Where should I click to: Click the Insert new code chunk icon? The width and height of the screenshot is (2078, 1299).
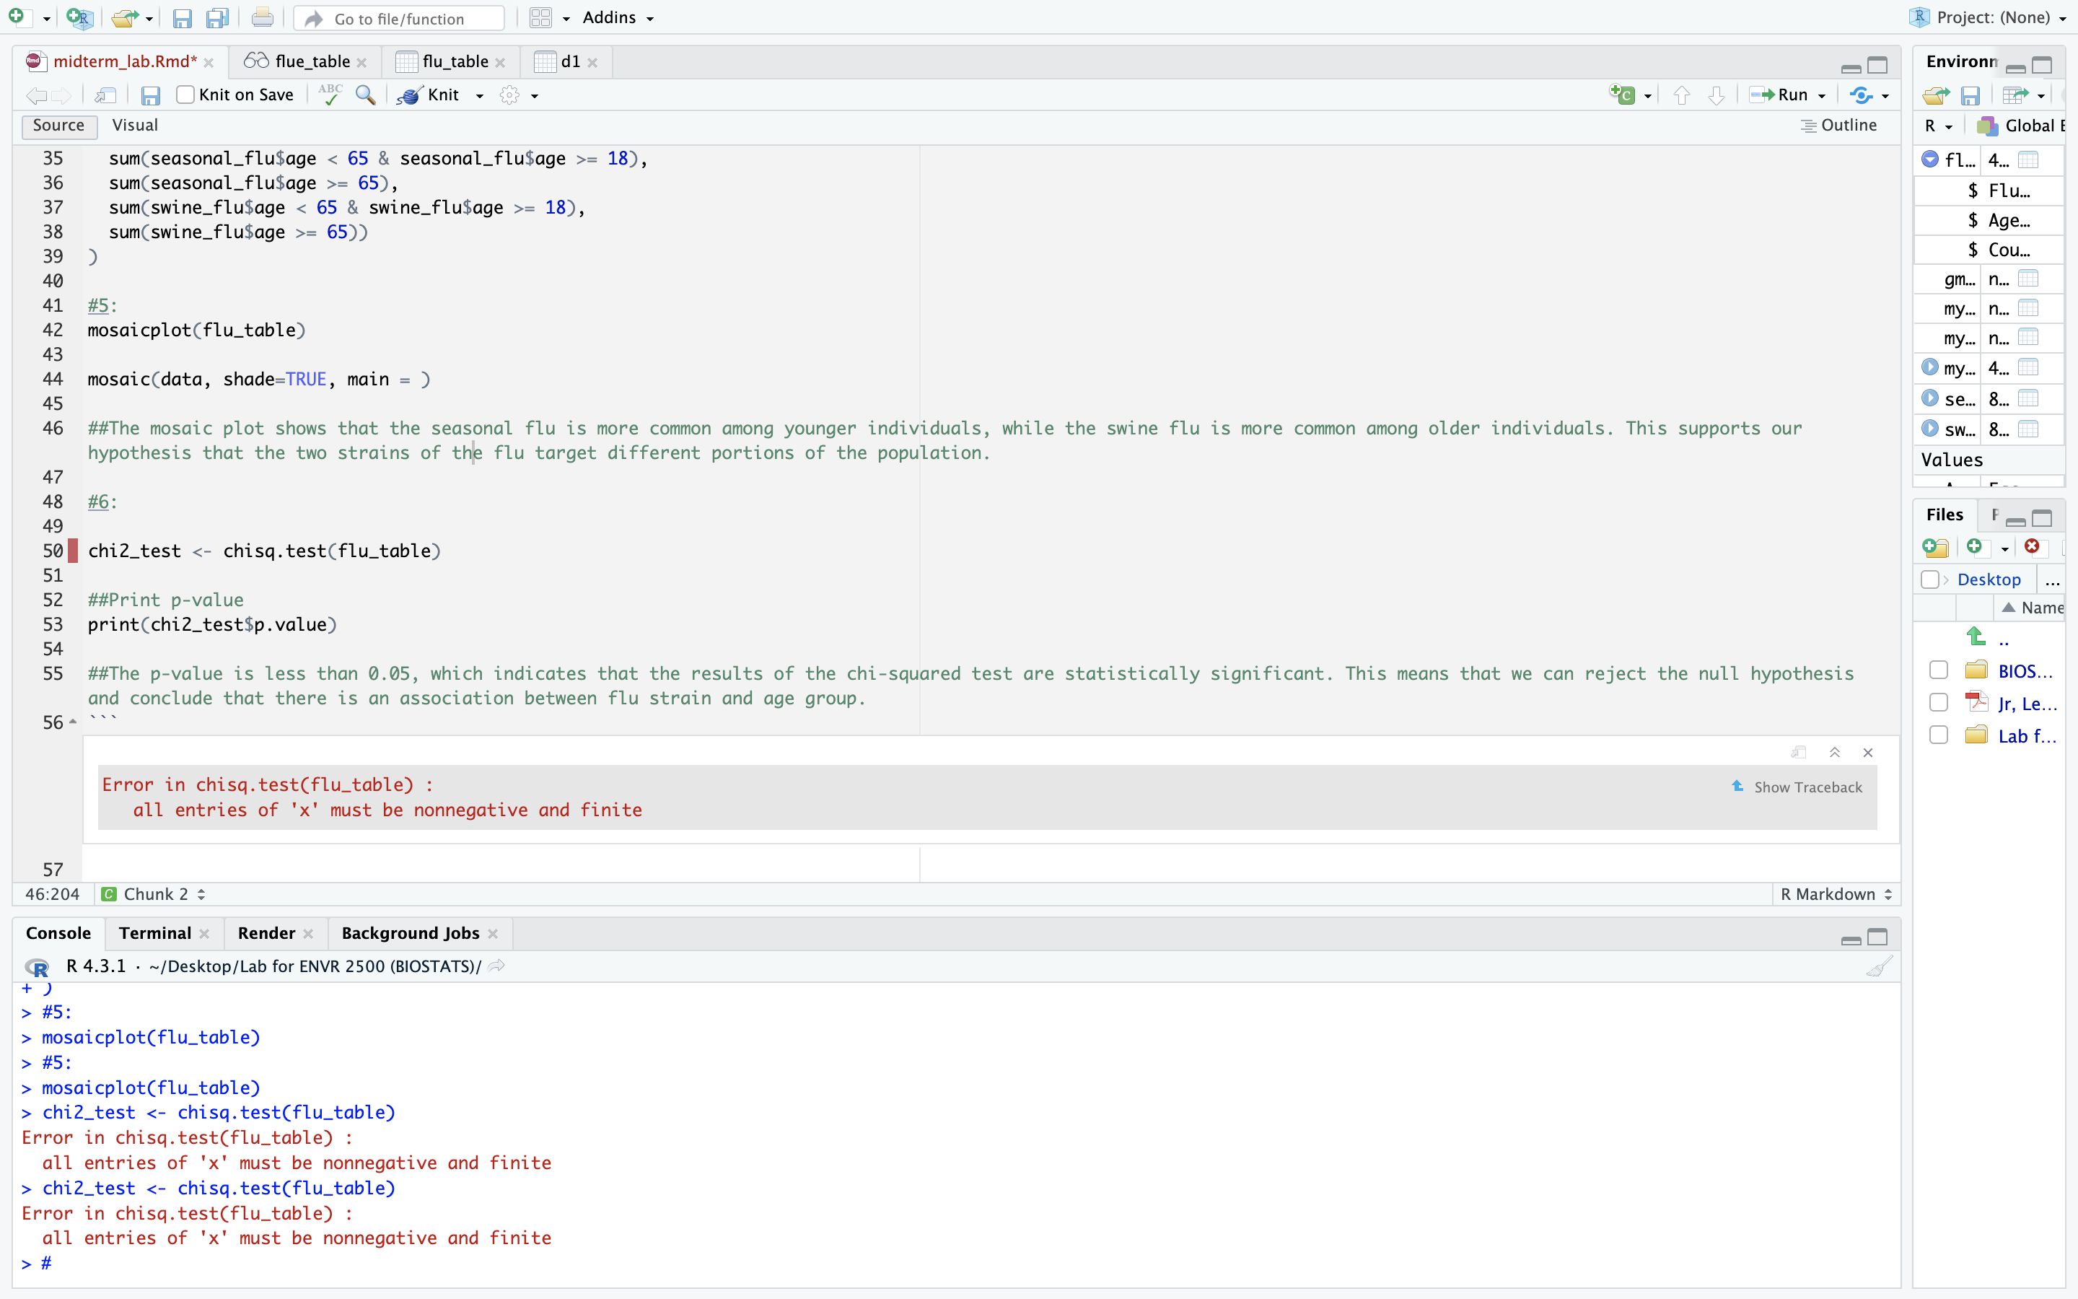(1622, 95)
